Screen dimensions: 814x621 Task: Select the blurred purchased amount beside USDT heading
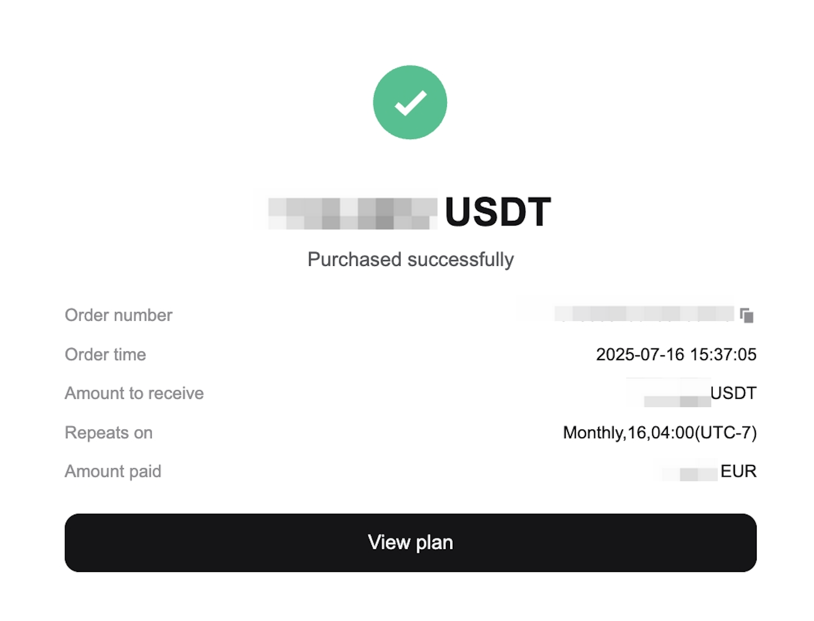click(352, 213)
